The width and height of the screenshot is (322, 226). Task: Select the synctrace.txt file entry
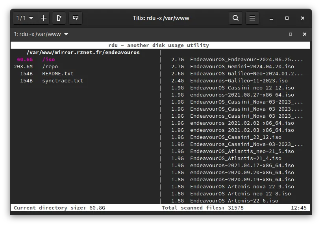tap(62, 80)
